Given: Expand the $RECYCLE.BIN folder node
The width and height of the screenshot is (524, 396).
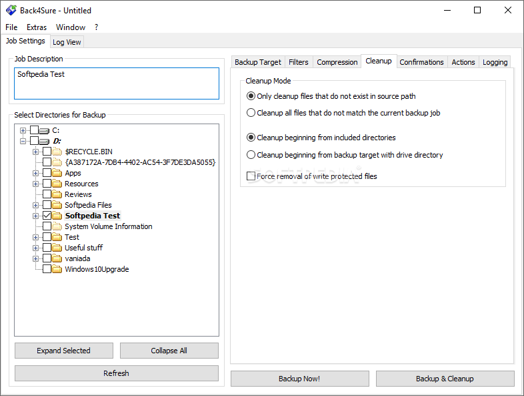Looking at the screenshot, I should [35, 152].
